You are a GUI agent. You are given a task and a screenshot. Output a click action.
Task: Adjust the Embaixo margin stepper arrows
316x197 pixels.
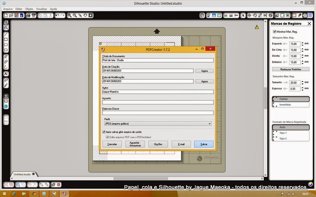[302, 62]
